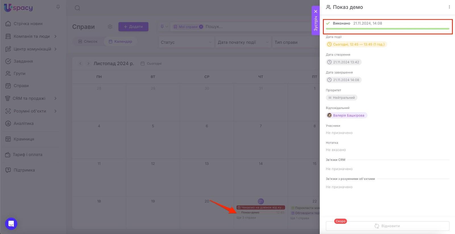Go to the next month
455x234 pixels.
88,64
